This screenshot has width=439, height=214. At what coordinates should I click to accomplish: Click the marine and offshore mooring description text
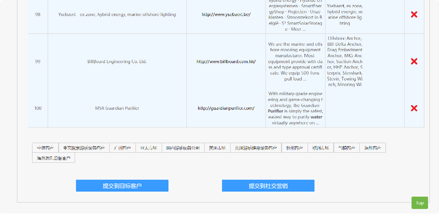tap(296, 62)
